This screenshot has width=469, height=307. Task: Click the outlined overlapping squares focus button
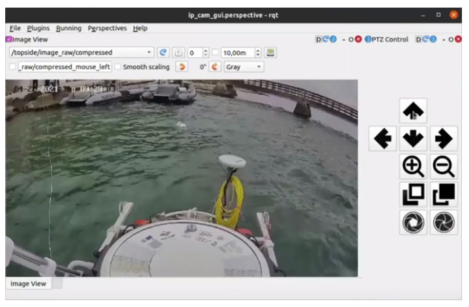pyautogui.click(x=414, y=195)
